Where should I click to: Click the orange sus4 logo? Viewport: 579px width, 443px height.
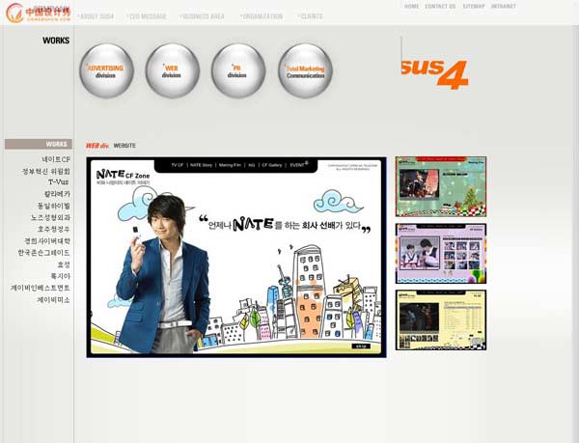pos(435,73)
